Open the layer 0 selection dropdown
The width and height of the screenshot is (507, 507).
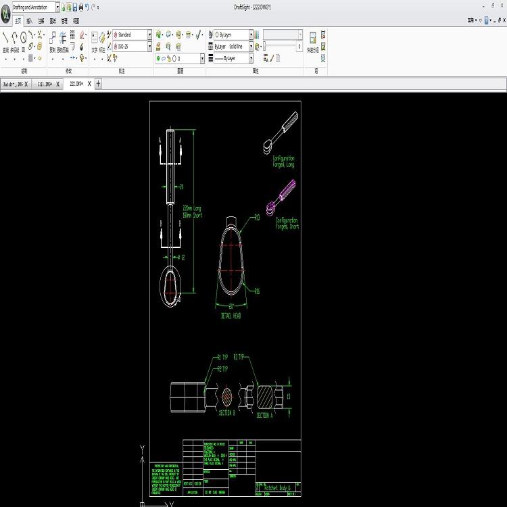click(203, 59)
